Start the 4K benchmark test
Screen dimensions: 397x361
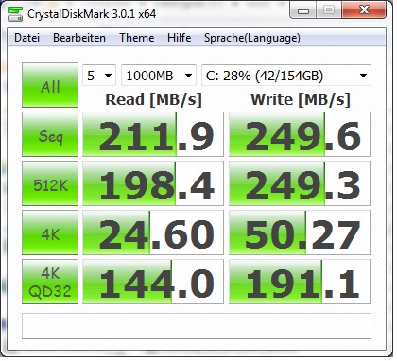click(x=50, y=232)
